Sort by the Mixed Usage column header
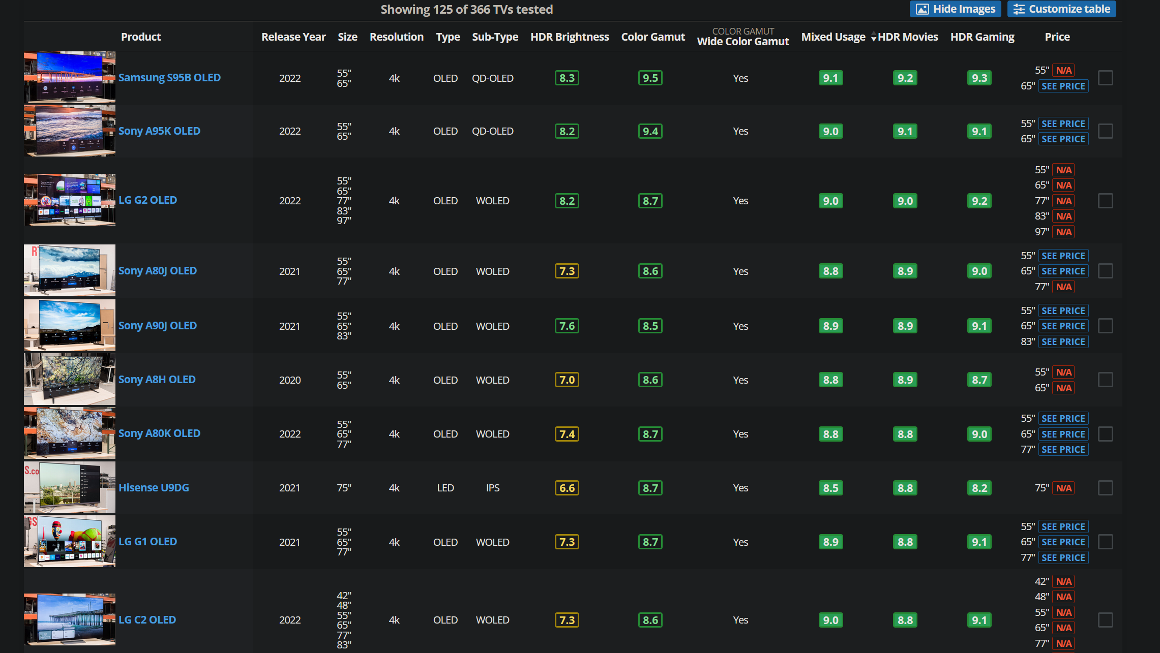This screenshot has height=653, width=1160. click(832, 37)
